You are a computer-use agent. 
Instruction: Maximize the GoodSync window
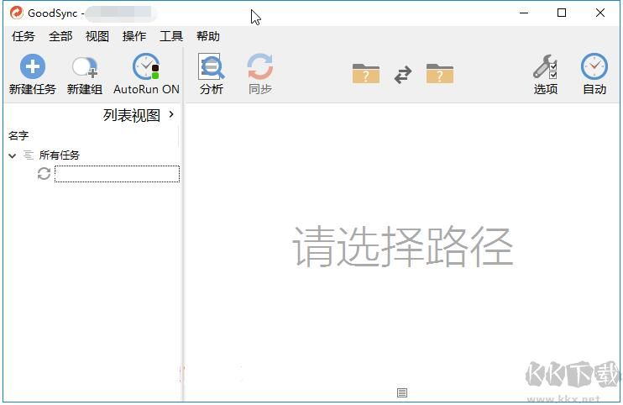click(562, 13)
